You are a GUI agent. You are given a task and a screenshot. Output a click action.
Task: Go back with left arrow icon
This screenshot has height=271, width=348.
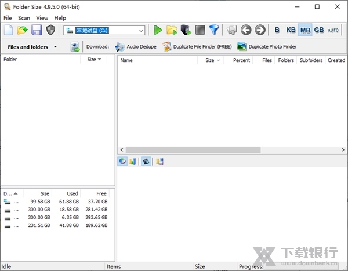246,30
